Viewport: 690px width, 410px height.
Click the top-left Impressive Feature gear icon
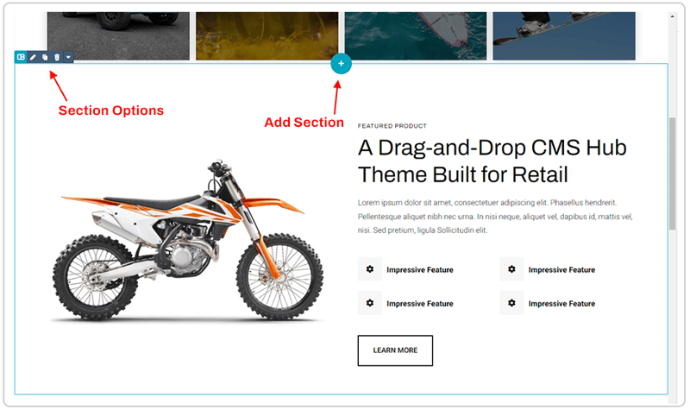coord(370,269)
